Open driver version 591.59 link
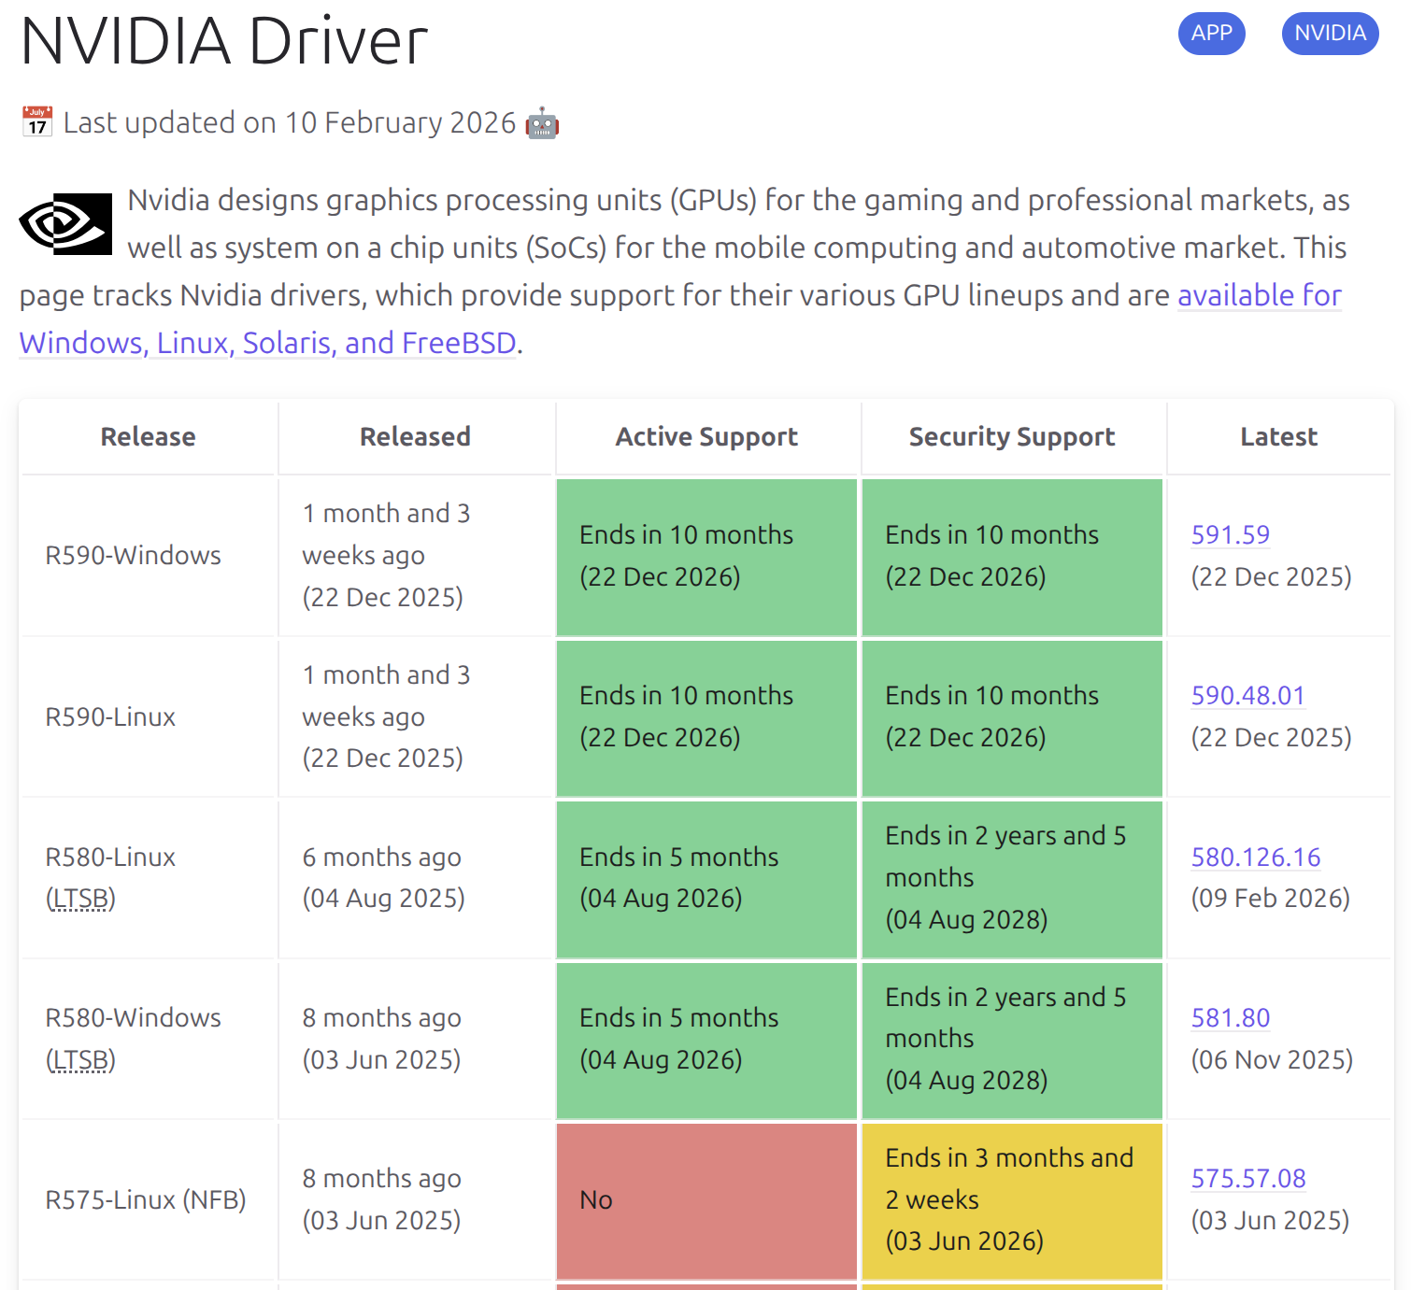The height and width of the screenshot is (1290, 1411). [1230, 534]
